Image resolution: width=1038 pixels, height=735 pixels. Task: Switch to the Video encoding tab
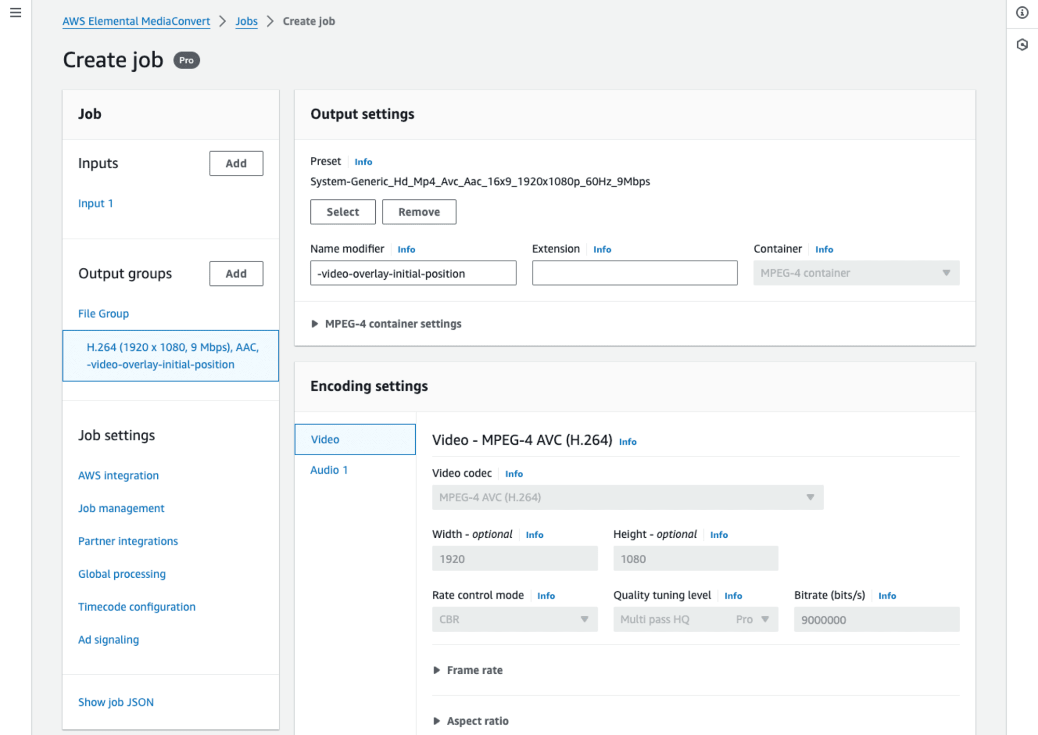(355, 440)
